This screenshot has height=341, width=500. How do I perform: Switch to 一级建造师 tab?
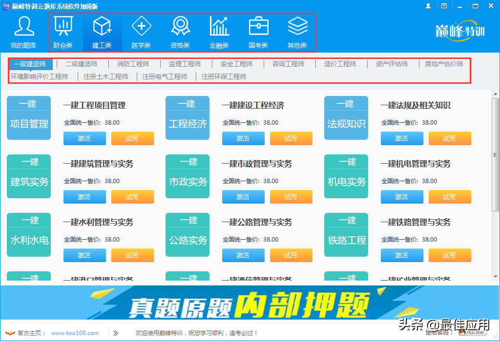click(30, 64)
